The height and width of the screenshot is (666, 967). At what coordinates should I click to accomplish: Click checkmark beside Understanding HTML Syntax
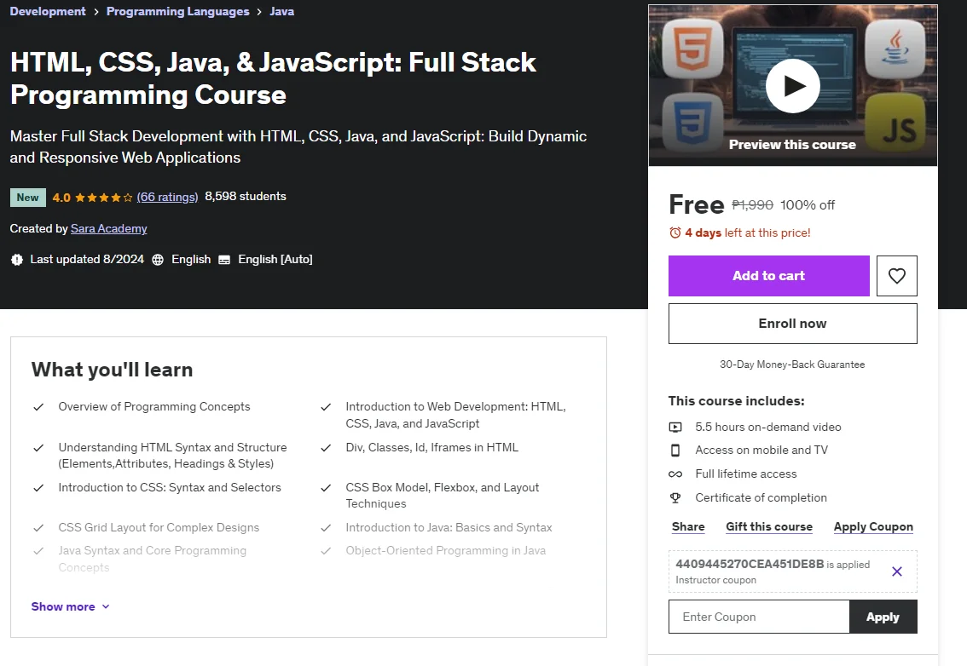(x=38, y=448)
